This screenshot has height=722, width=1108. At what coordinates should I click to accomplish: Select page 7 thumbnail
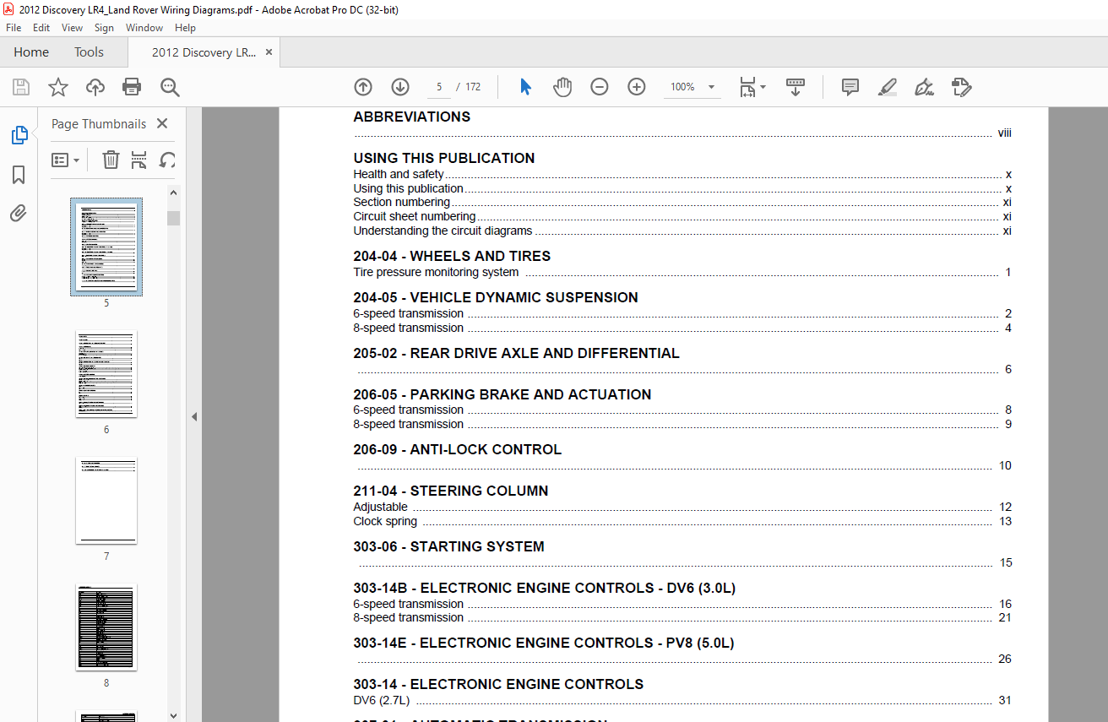pyautogui.click(x=106, y=500)
